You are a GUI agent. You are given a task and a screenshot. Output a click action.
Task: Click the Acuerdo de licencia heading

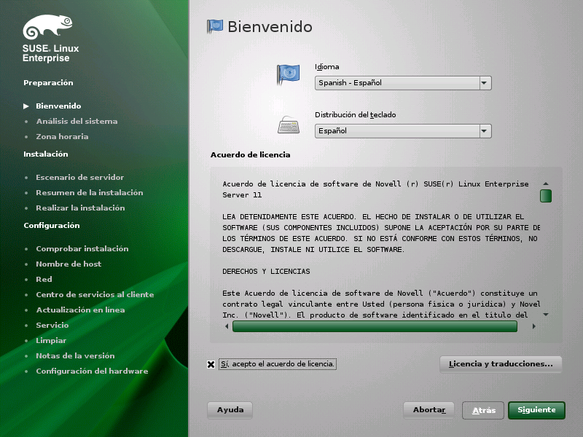tap(250, 154)
